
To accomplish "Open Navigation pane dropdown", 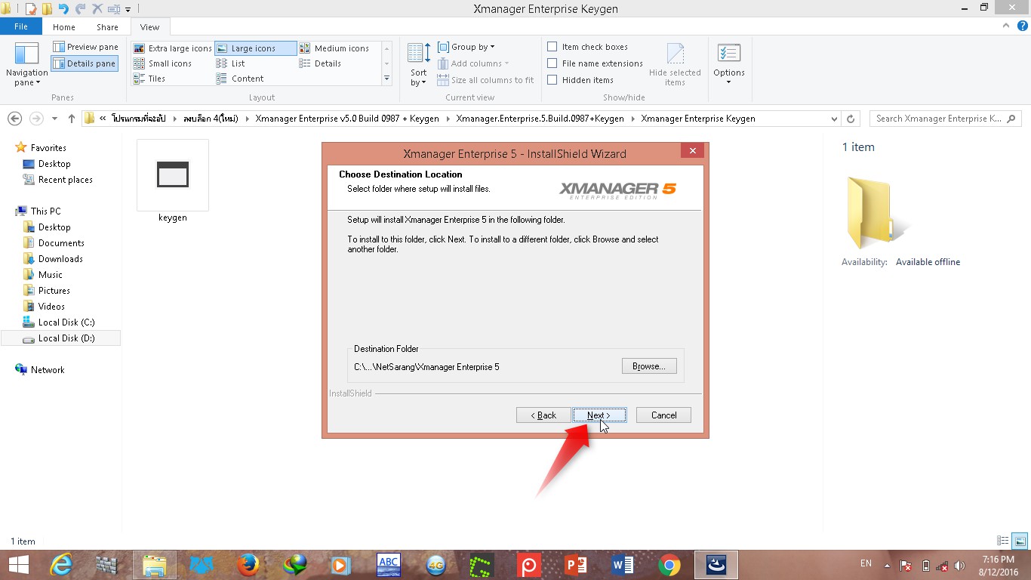I will click(27, 64).
